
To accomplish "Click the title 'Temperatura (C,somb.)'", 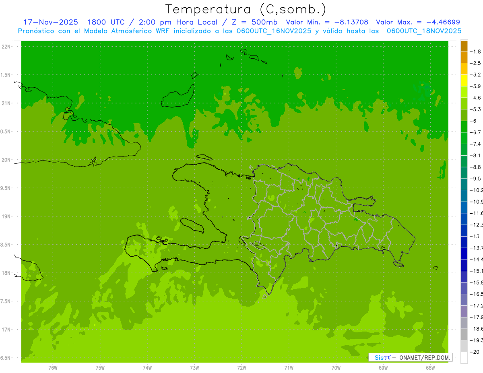I will [x=246, y=9].
